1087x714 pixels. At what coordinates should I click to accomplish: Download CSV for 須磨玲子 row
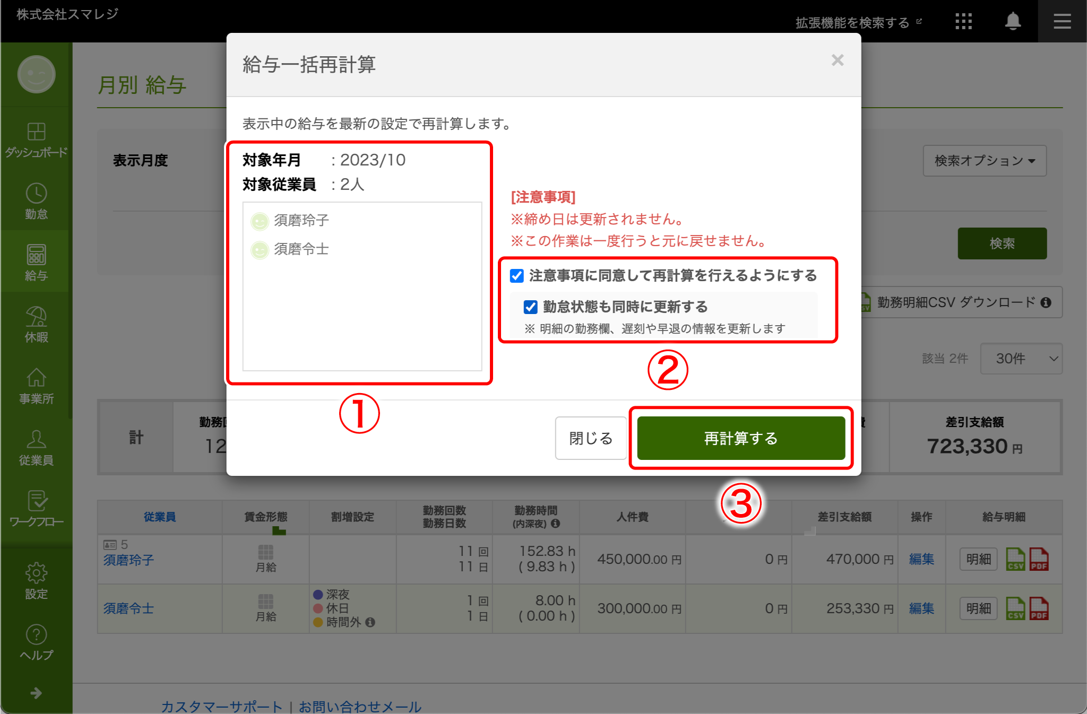pyautogui.click(x=1015, y=559)
